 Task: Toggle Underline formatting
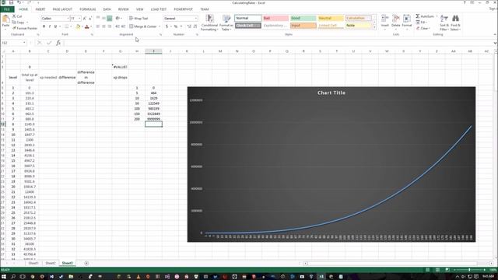[x=55, y=26]
